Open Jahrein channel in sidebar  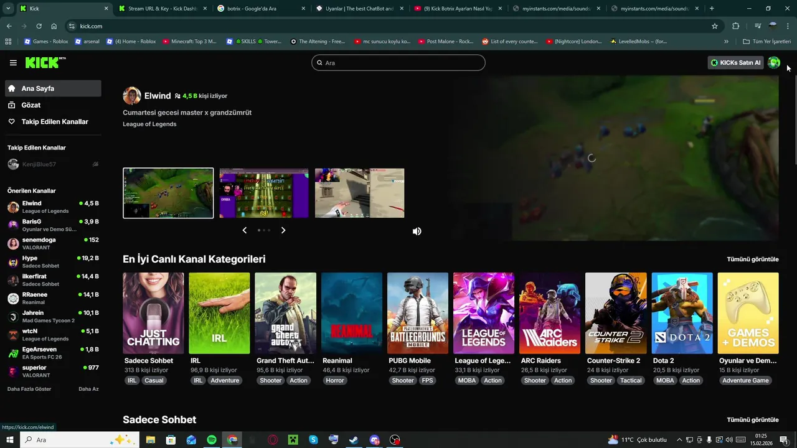tap(53, 317)
